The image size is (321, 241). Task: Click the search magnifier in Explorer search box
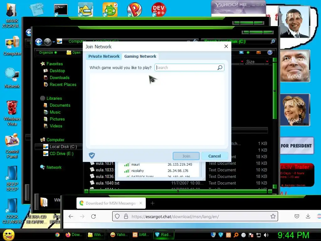pyautogui.click(x=273, y=41)
